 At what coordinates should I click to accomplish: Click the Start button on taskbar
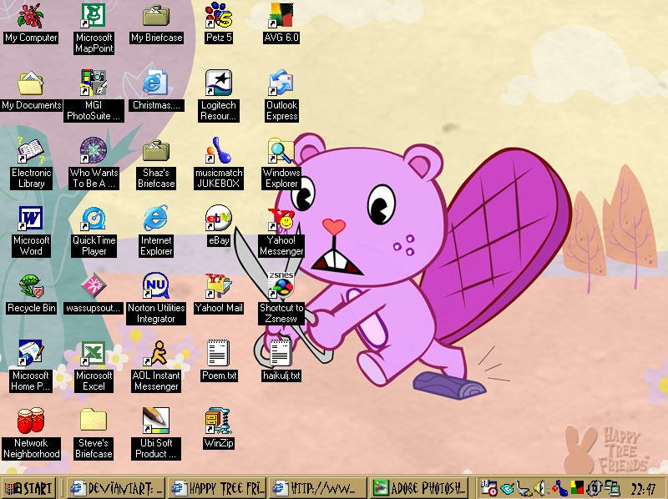pos(29,488)
